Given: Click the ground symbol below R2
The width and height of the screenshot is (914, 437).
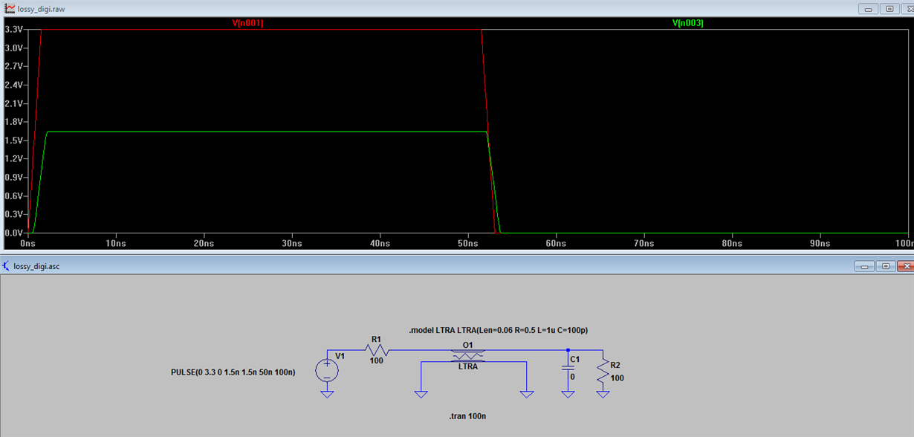Looking at the screenshot, I should click(x=603, y=393).
